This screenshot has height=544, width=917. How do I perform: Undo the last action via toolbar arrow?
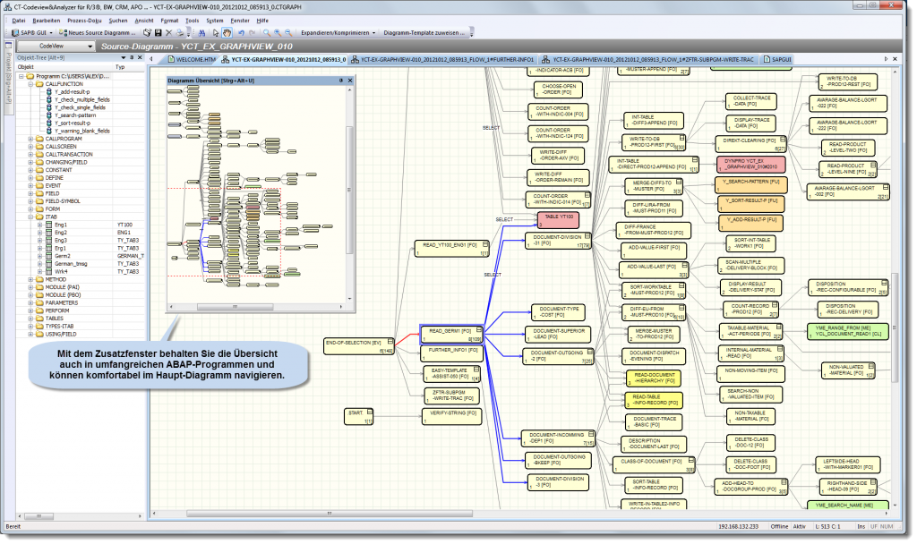tap(241, 32)
